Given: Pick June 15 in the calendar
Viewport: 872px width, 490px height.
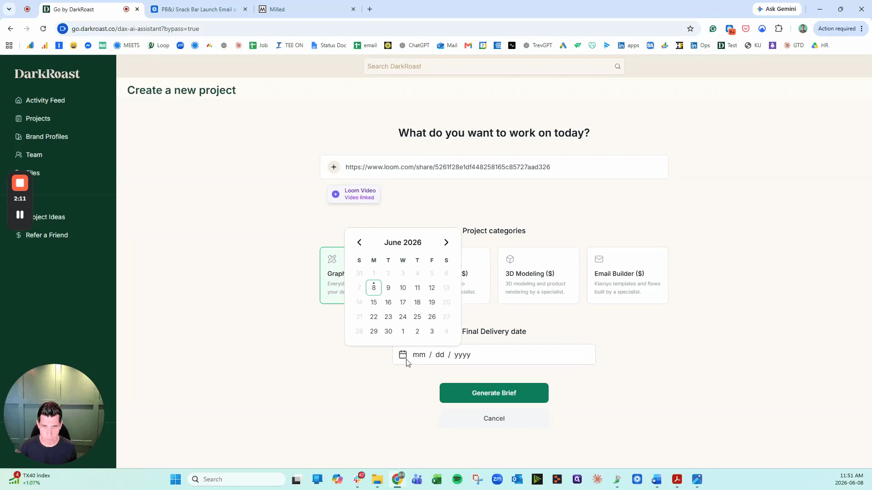Looking at the screenshot, I should coord(374,302).
